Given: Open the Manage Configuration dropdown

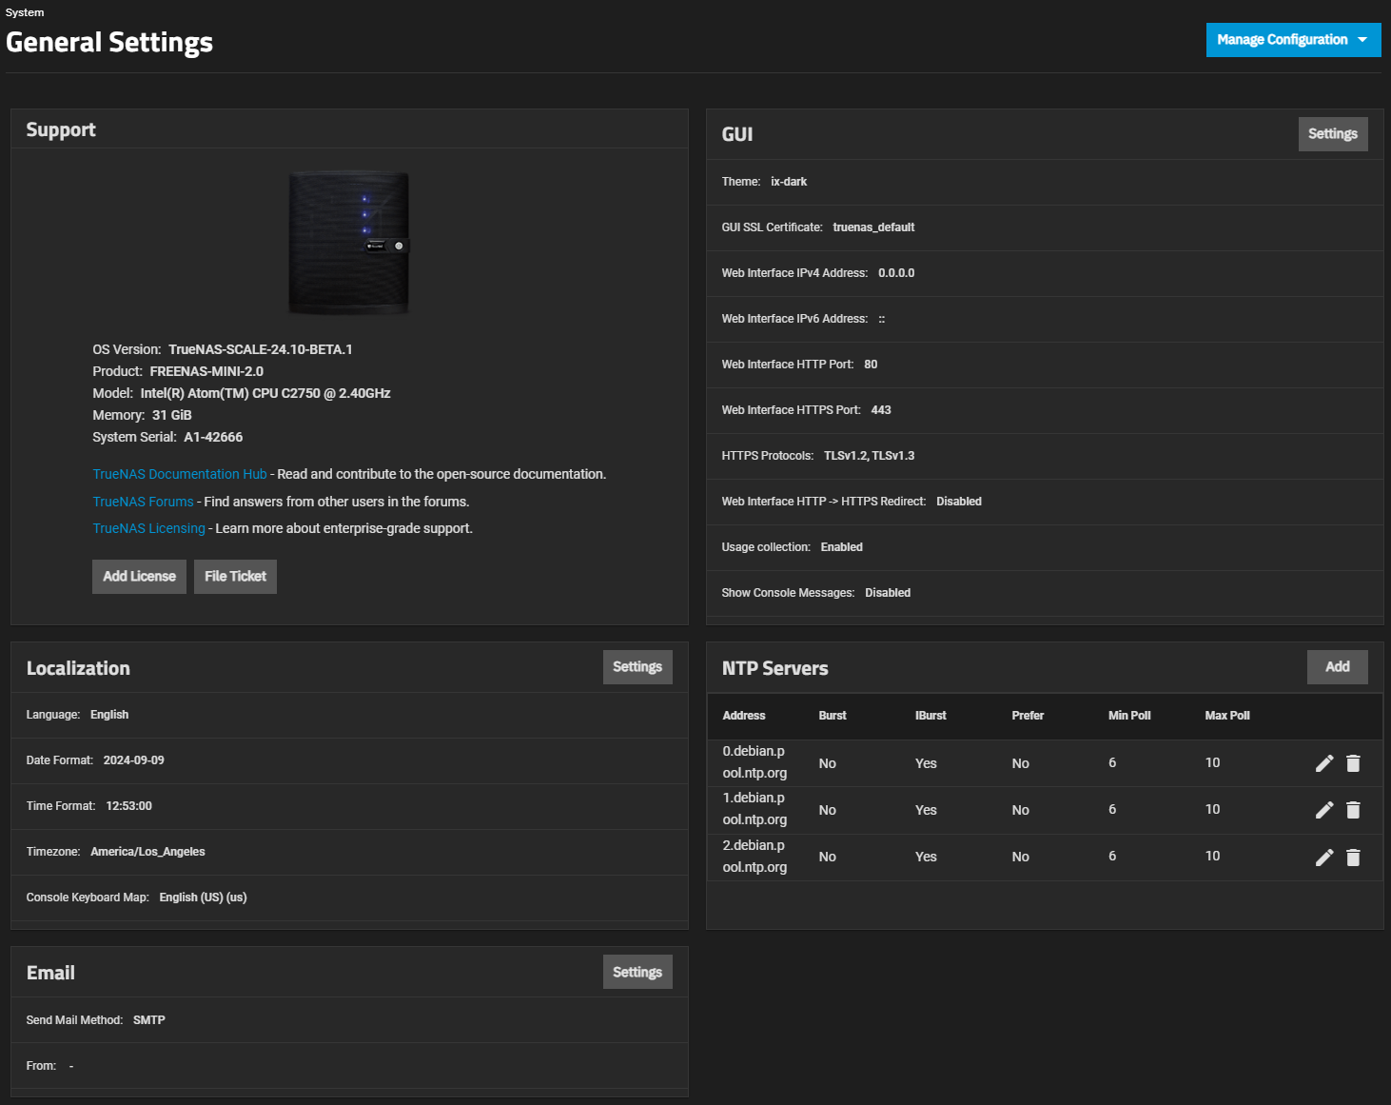Looking at the screenshot, I should (x=1292, y=40).
